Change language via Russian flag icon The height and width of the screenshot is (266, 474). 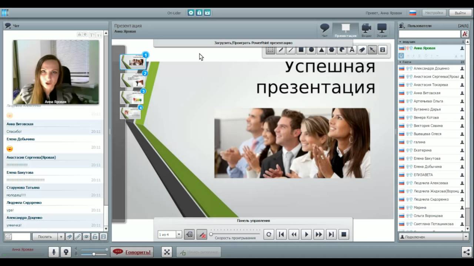(x=413, y=13)
